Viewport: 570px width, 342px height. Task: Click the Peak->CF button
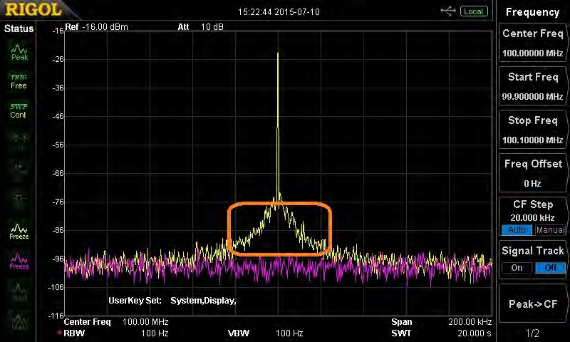point(532,304)
